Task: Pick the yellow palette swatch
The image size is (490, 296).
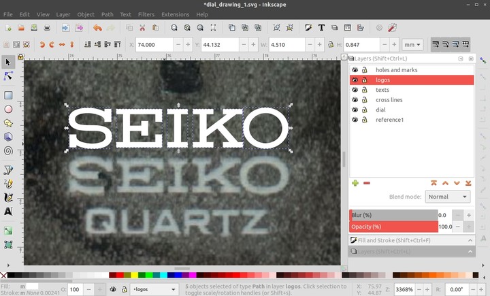Action: [134, 275]
